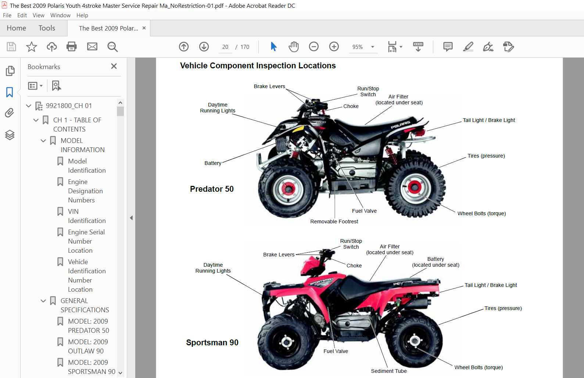Viewport: 584px width, 378px height.
Task: Jump to VIN Identification bookmark
Action: point(87,216)
